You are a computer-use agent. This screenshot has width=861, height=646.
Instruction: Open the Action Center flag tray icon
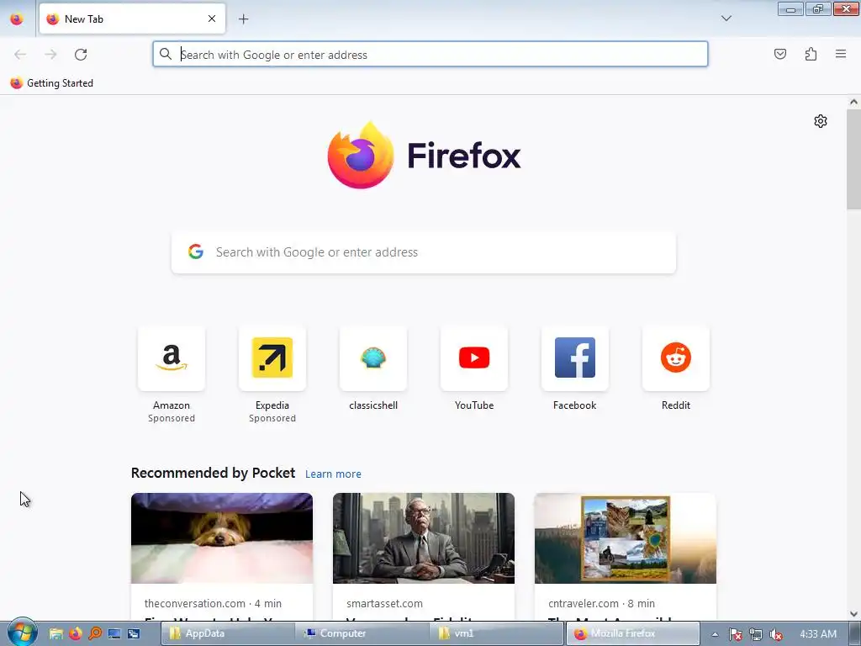(736, 634)
